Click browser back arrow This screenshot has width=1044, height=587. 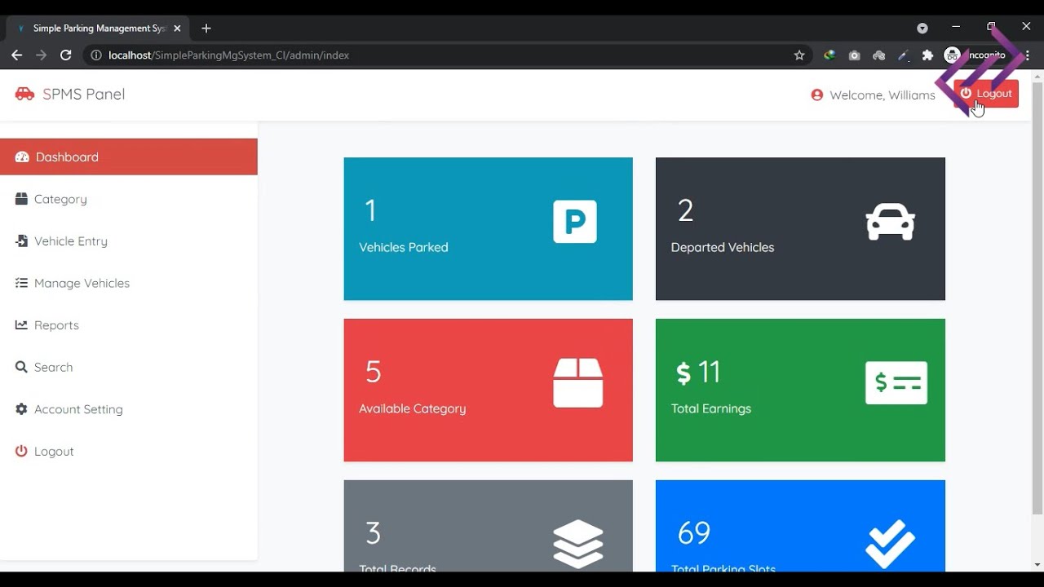pyautogui.click(x=17, y=55)
